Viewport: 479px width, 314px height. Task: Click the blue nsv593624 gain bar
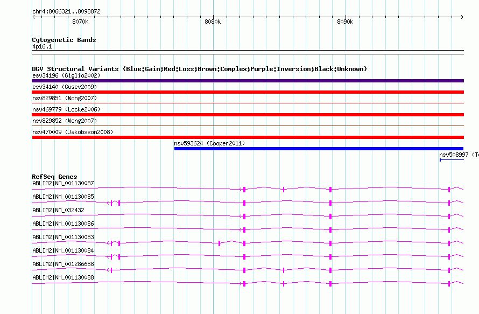tap(319, 149)
